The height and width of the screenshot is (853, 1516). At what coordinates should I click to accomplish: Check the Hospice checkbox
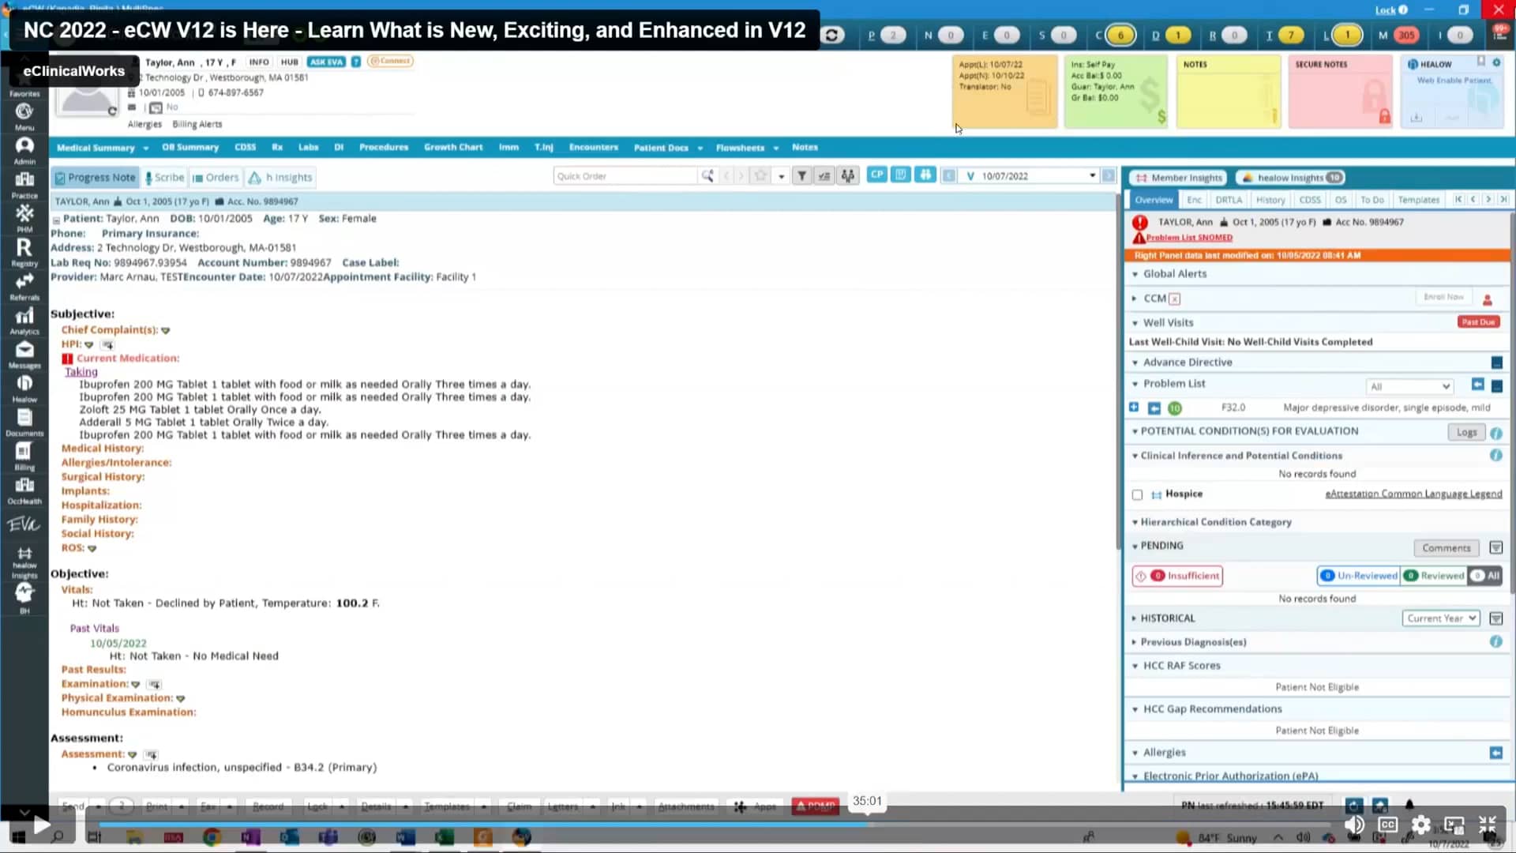click(1138, 494)
